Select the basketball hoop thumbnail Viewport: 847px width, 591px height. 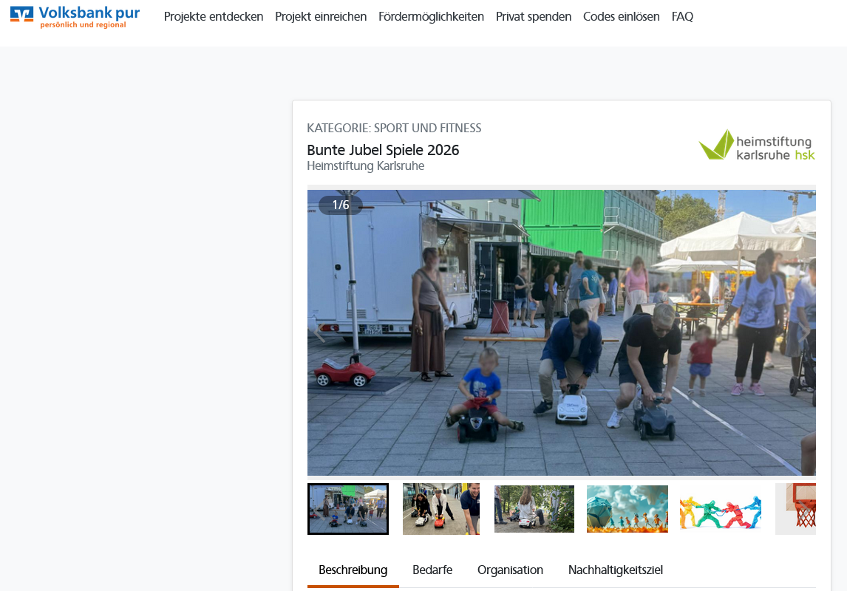click(x=796, y=509)
